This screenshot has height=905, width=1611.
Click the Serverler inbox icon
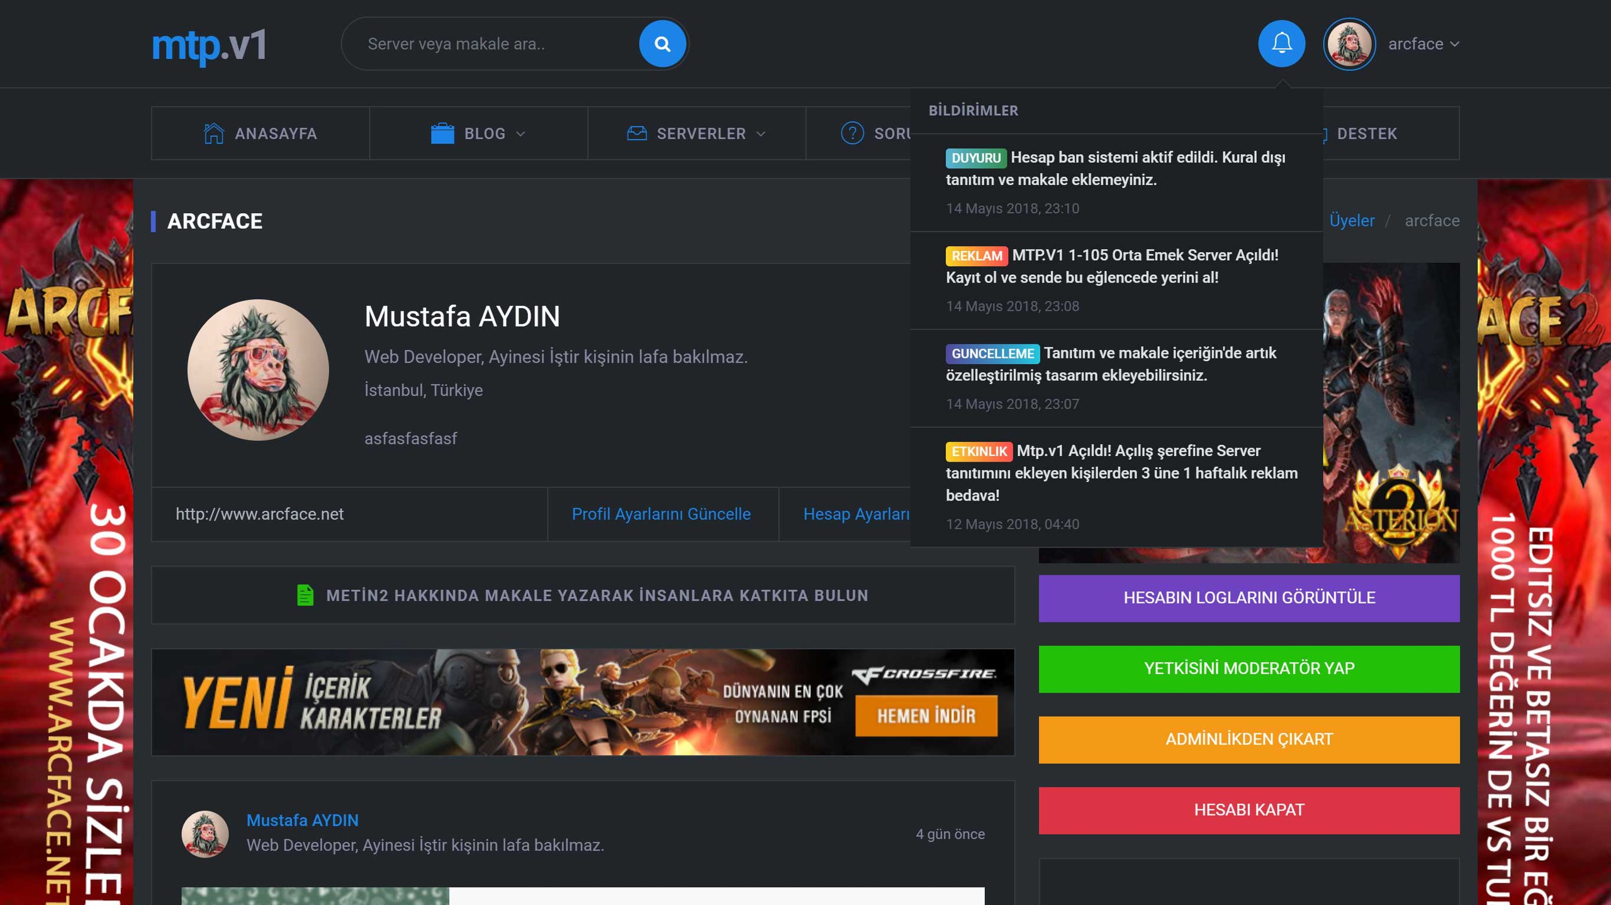point(637,133)
